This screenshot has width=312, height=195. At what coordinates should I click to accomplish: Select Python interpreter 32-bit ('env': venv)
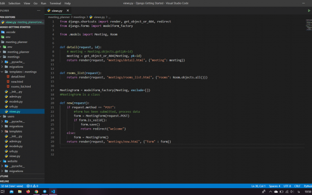pyautogui.click(x=12, y=186)
